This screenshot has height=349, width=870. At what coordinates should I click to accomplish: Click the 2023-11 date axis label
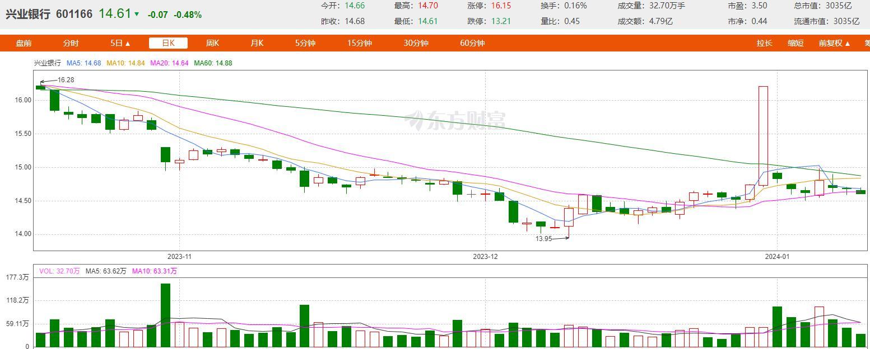click(x=180, y=257)
